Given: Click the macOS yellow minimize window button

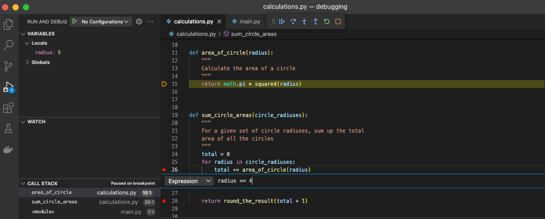Looking at the screenshot, I should pyautogui.click(x=16, y=7).
